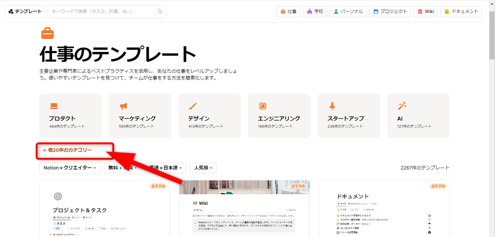Open the マーケティング megaphone category card
The width and height of the screenshot is (495, 237).
(140, 116)
